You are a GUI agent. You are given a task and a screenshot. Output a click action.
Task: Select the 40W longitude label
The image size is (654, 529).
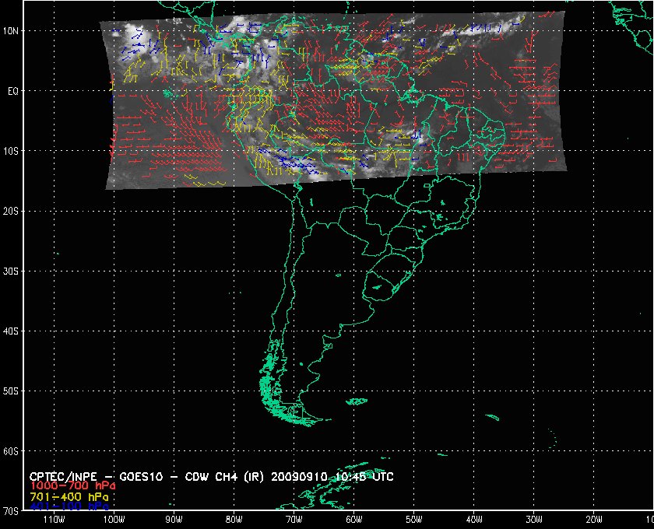pos(474,520)
